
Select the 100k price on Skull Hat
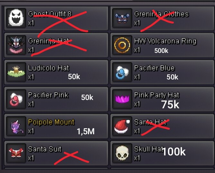tap(174, 152)
